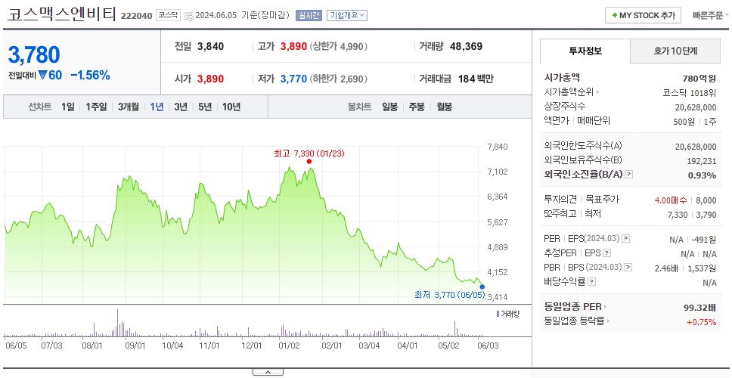Select the 1일 line chart period
This screenshot has width=732, height=378.
(x=68, y=107)
